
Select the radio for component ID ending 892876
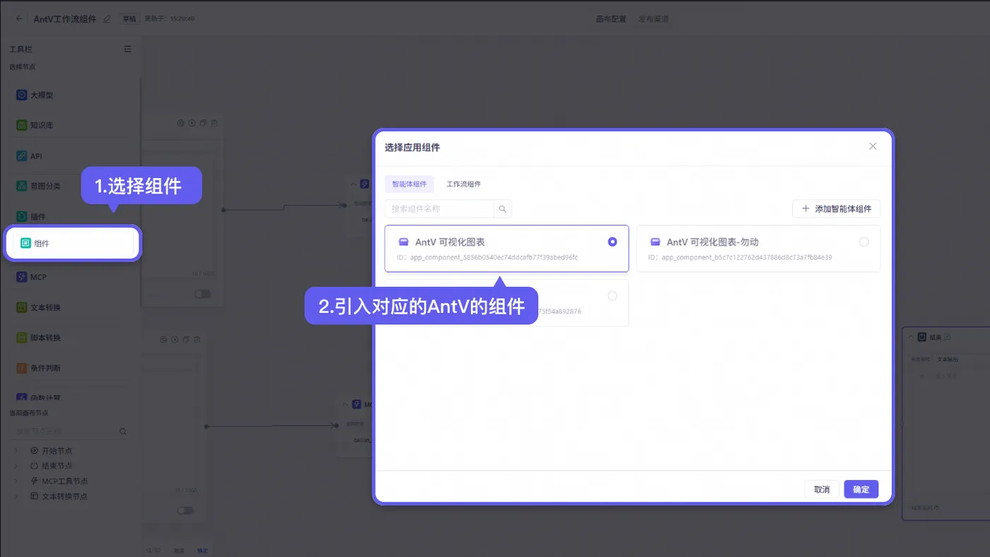coord(612,296)
